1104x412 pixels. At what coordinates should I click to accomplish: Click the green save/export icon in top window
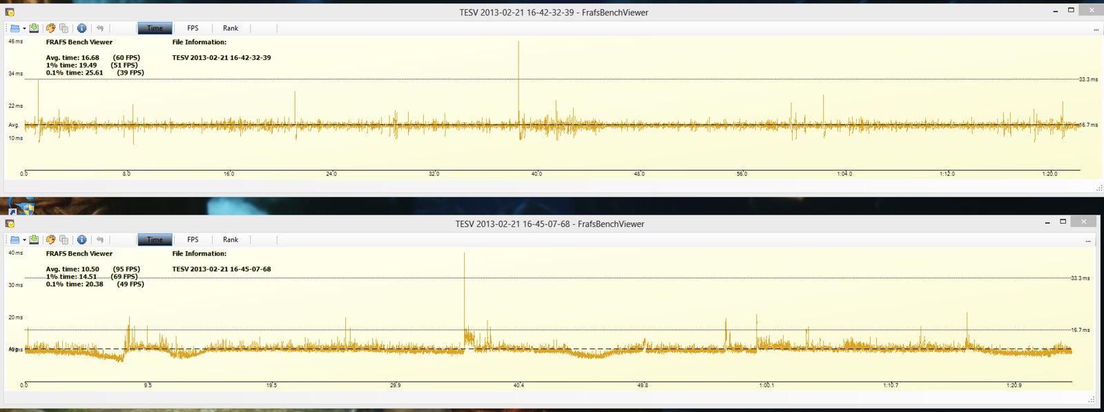[x=34, y=28]
